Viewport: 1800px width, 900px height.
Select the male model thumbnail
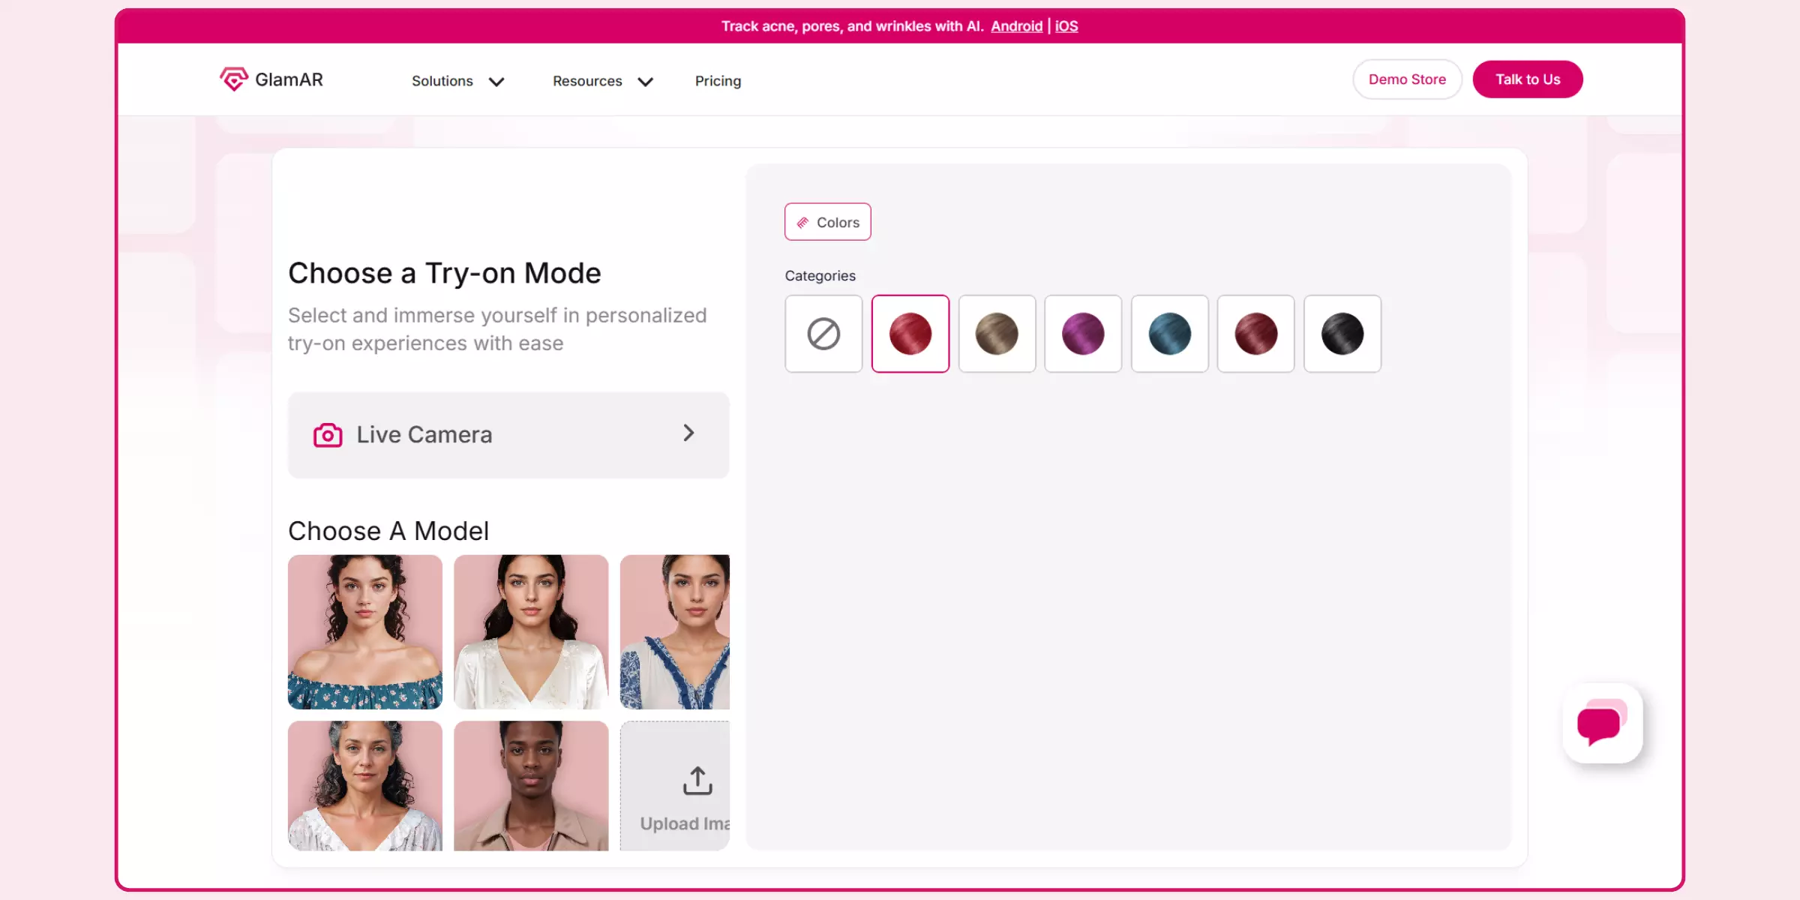[531, 785]
